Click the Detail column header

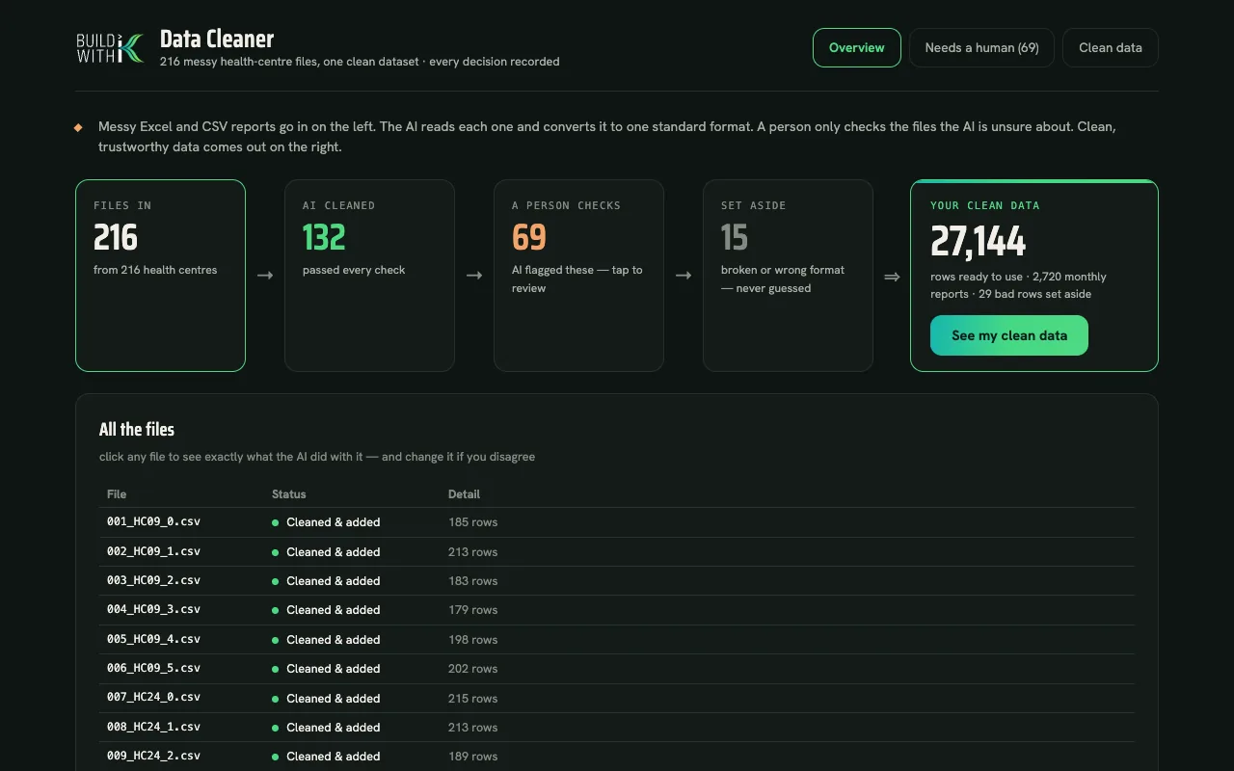tap(464, 494)
